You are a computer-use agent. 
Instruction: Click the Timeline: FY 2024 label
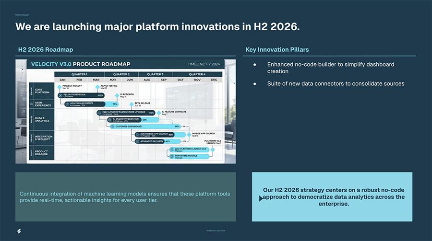click(204, 64)
